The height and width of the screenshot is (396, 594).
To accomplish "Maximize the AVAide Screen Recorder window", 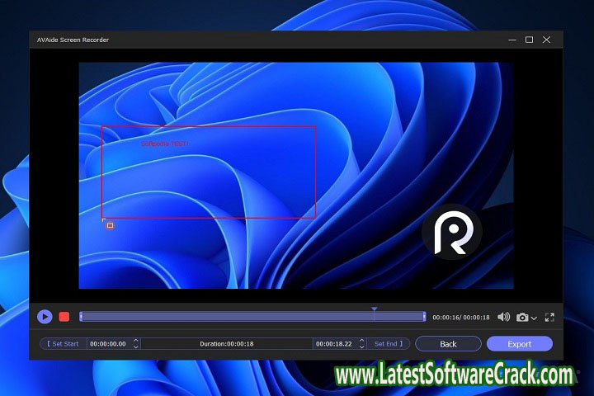I will click(529, 40).
